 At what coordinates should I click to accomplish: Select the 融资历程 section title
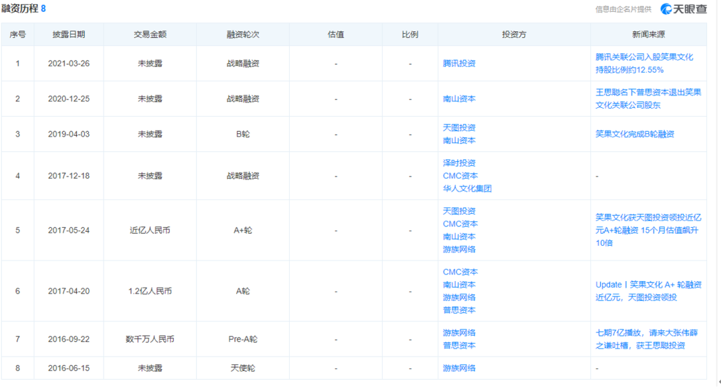click(x=20, y=8)
